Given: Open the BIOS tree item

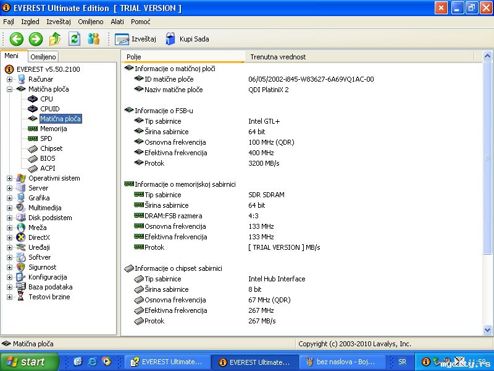Looking at the screenshot, I should (x=48, y=158).
